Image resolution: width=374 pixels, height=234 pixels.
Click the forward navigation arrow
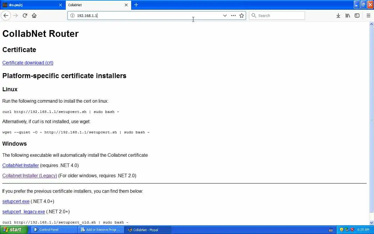point(15,16)
